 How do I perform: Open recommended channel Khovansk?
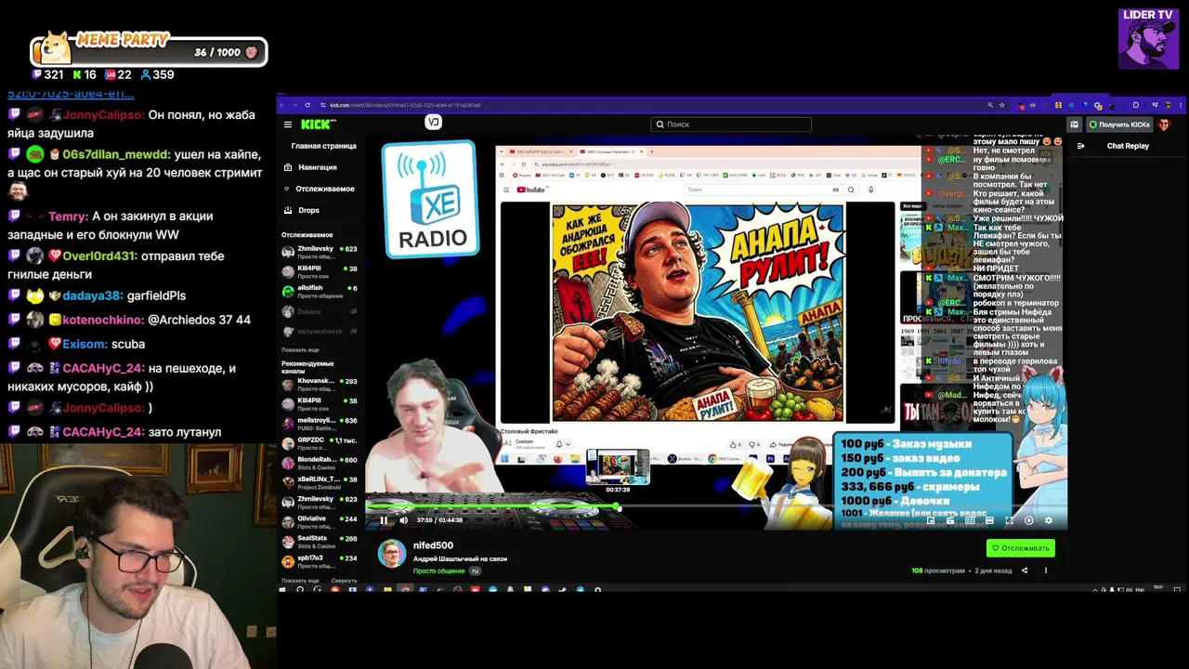321,385
